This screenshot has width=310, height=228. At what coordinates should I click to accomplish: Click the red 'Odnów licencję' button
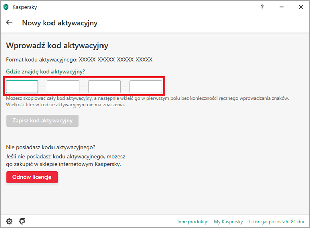32,177
